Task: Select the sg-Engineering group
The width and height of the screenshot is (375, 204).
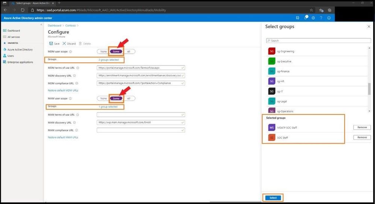Action: pos(317,51)
